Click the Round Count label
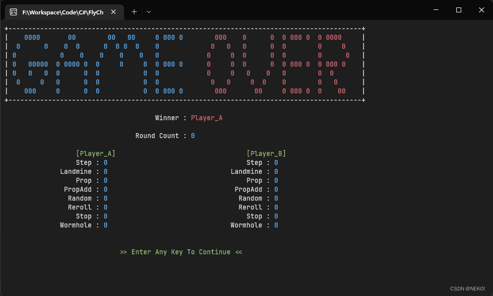Image resolution: width=493 pixels, height=296 pixels. (157, 136)
